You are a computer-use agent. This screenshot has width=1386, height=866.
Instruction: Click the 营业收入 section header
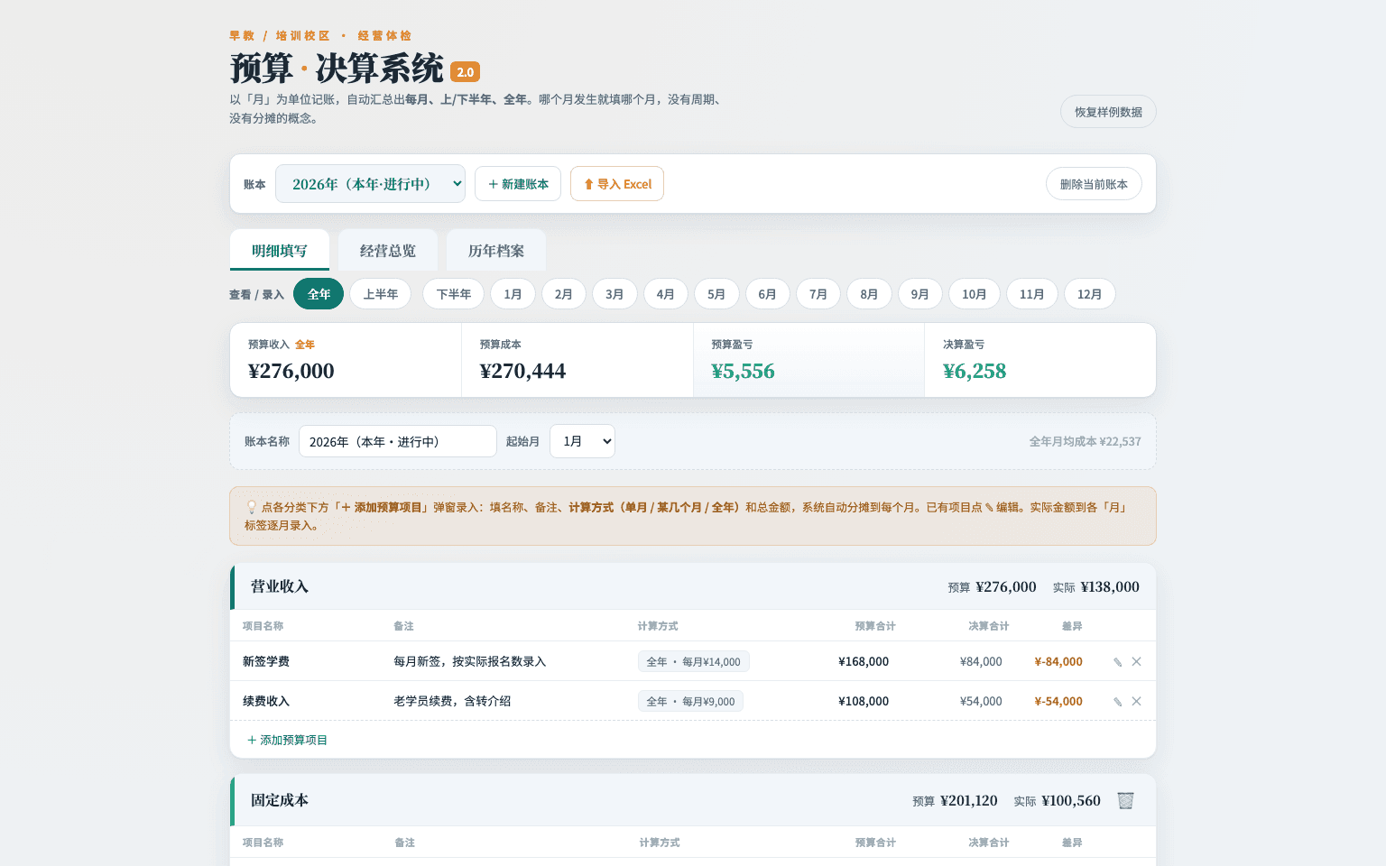point(693,586)
